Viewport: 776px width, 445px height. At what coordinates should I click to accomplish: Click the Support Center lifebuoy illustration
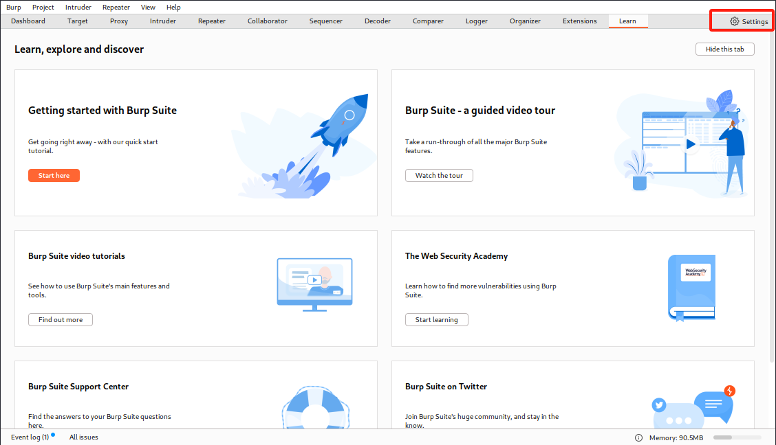(x=316, y=407)
